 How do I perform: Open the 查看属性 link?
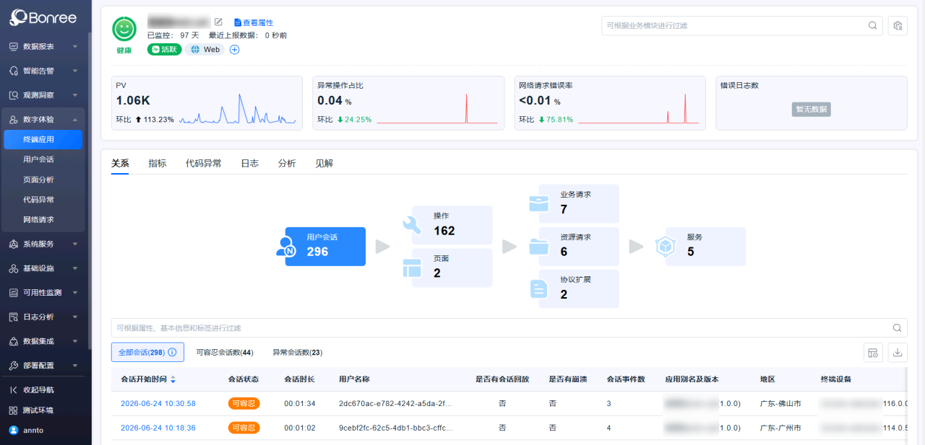tap(253, 22)
